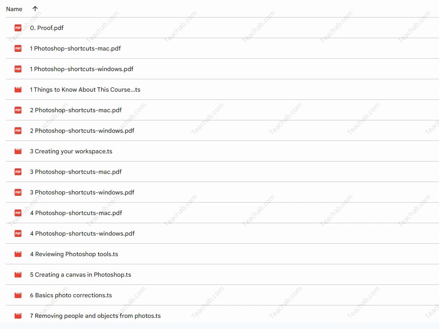Image resolution: width=439 pixels, height=329 pixels.
Task: Toggle sort direction with the arrow icon
Action: pyautogui.click(x=35, y=9)
